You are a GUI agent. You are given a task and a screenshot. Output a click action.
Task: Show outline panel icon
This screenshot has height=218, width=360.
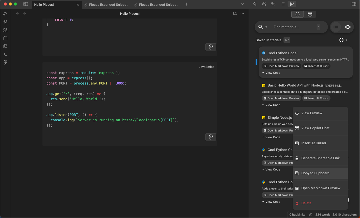[x=283, y=4]
